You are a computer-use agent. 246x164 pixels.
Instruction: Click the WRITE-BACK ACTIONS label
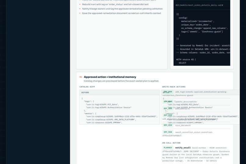(174, 87)
